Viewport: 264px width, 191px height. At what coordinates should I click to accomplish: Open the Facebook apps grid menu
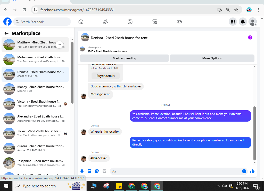tap(233, 22)
